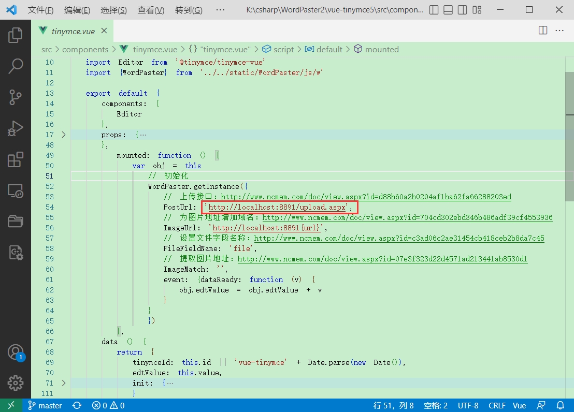
Task: Select the tinymce.vue editor tab
Action: 73,31
